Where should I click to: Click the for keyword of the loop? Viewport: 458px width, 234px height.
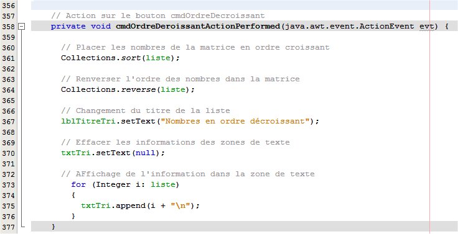tap(78, 184)
